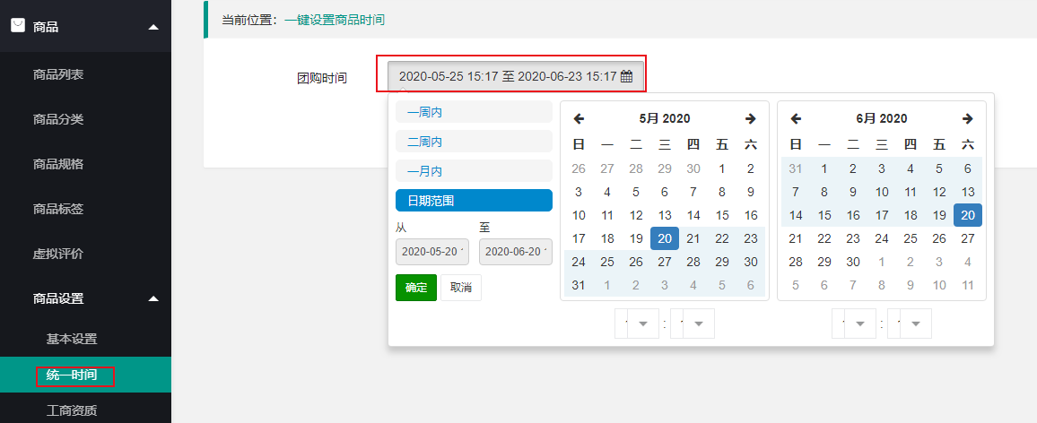Choose the 二周内 preset range

[474, 142]
